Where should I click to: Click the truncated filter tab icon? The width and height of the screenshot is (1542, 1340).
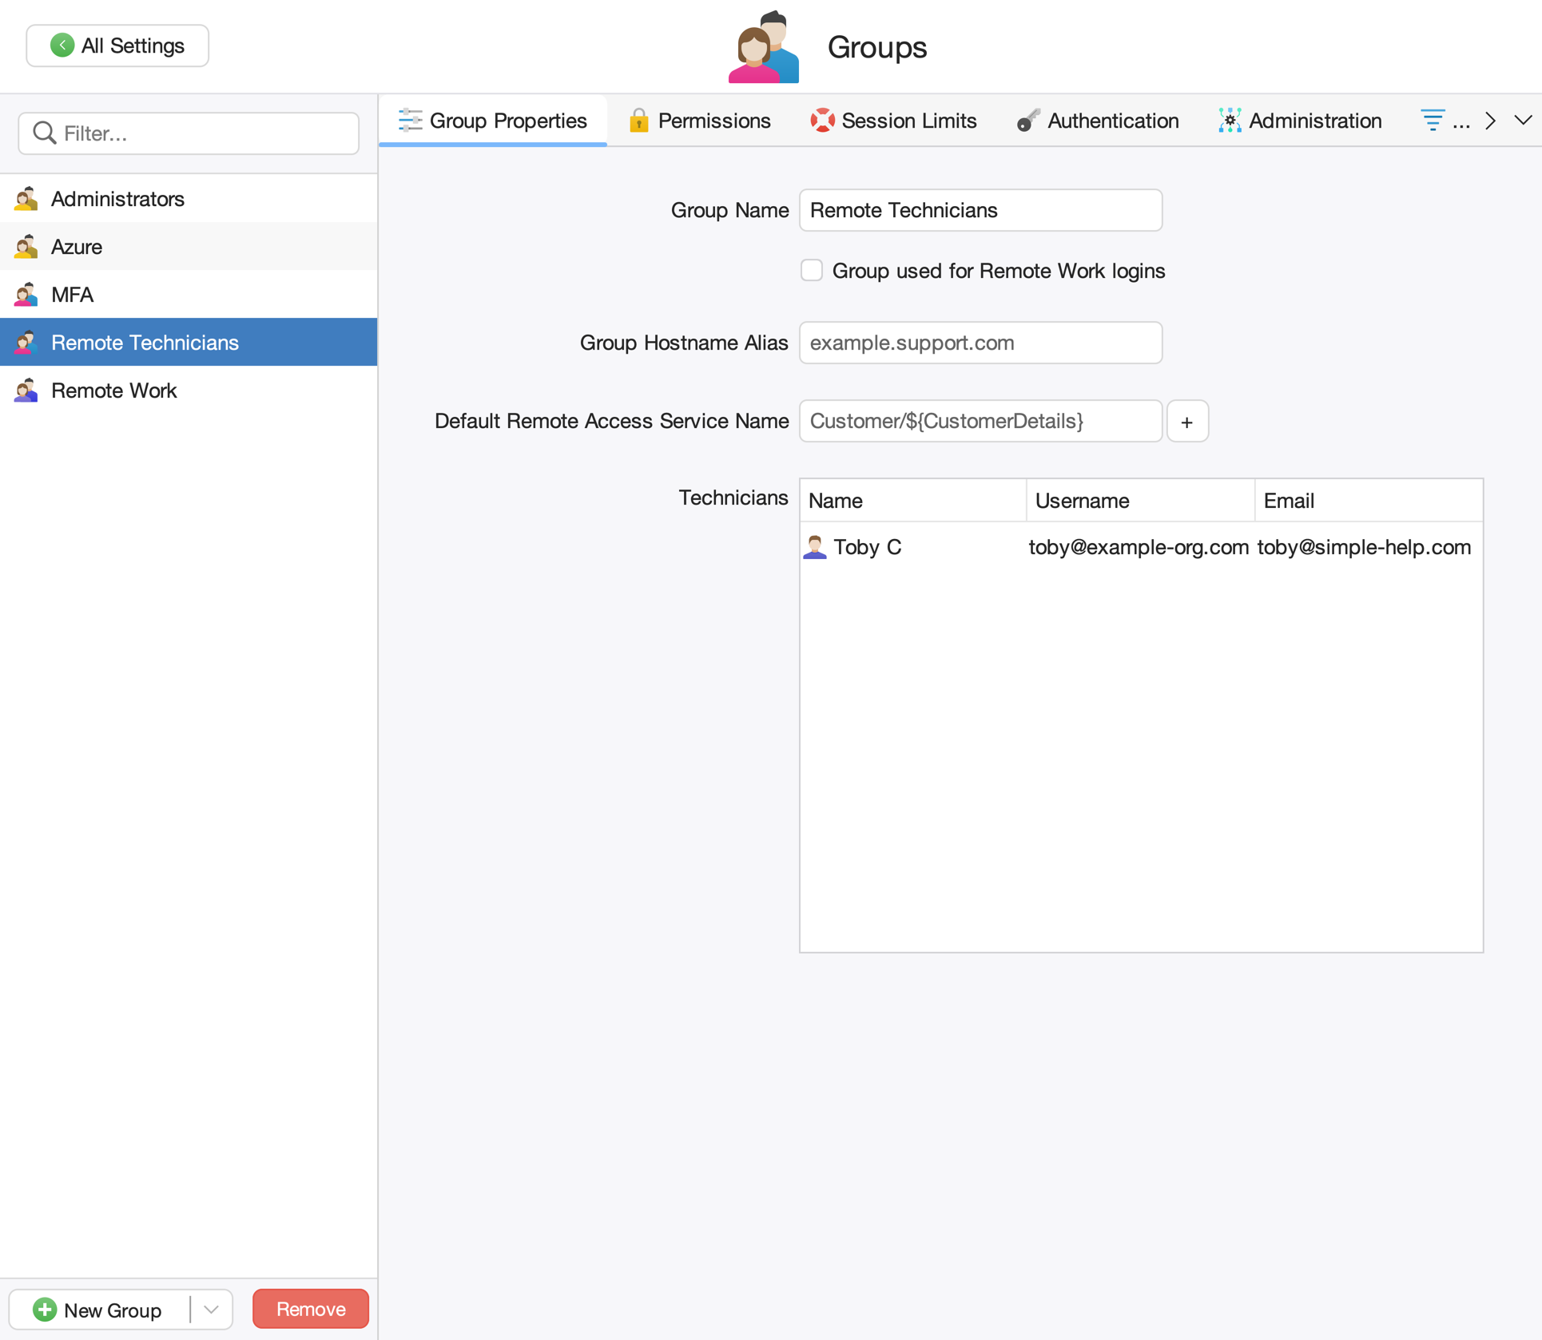tap(1433, 121)
